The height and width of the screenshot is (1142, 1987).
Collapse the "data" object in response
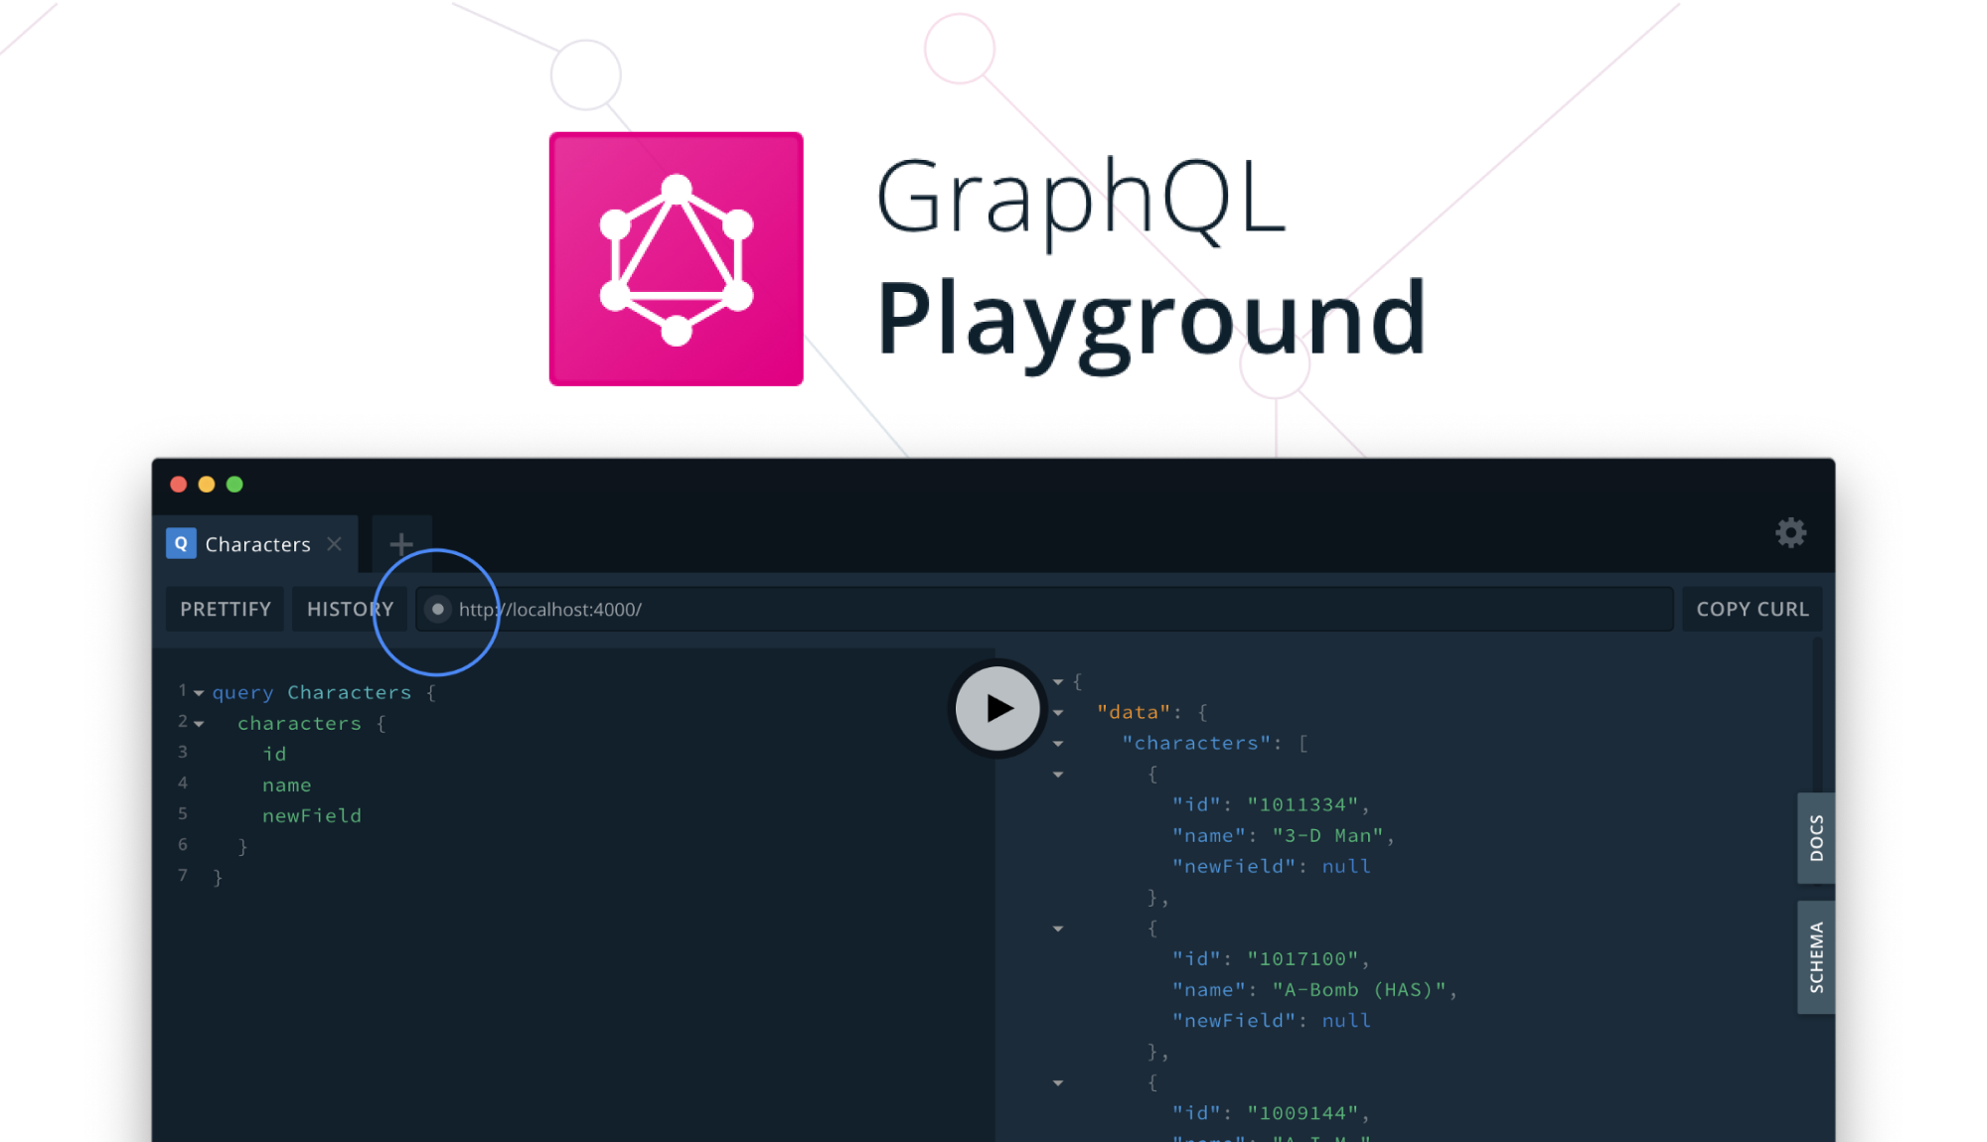pyautogui.click(x=1058, y=713)
